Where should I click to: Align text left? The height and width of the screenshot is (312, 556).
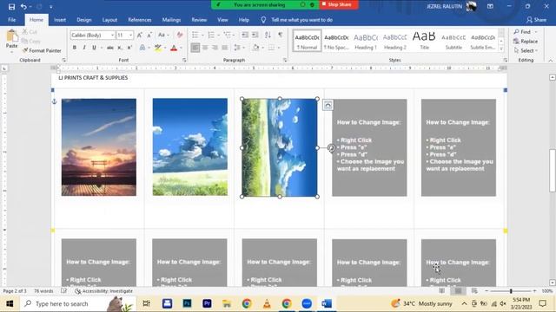[x=195, y=48]
